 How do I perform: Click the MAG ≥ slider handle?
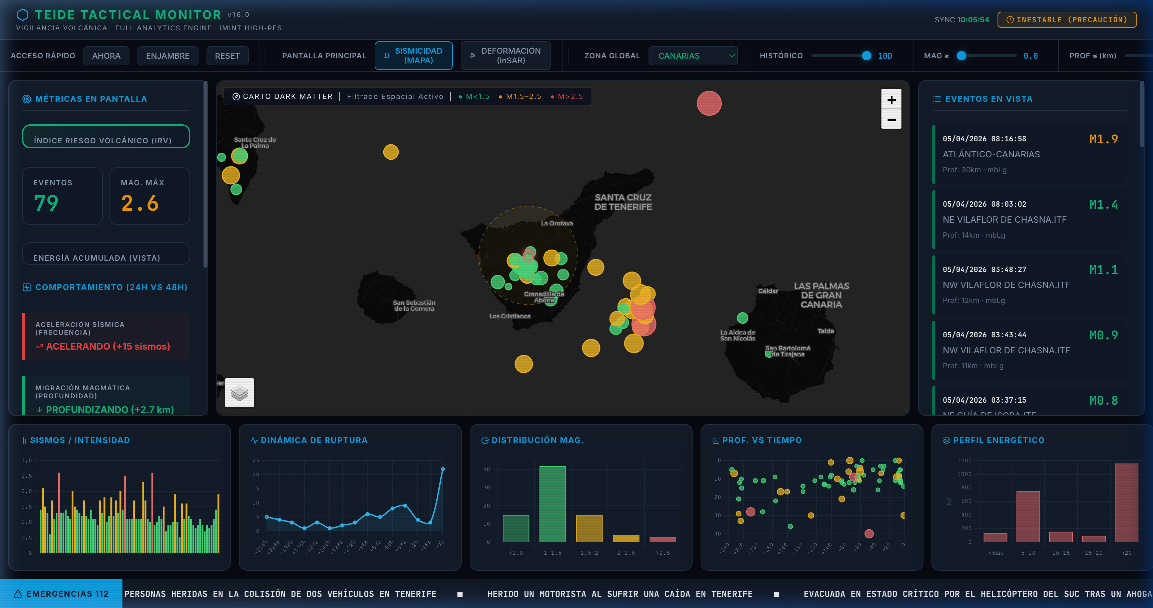click(x=961, y=56)
